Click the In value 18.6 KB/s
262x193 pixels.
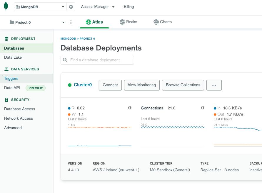pyautogui.click(x=232, y=108)
